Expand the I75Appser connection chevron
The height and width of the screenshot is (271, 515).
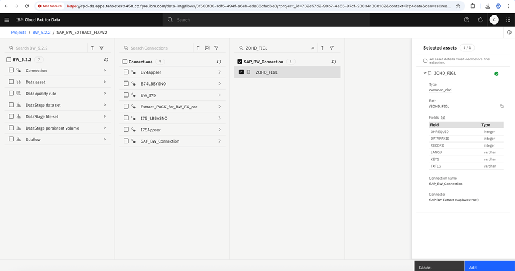coord(220,130)
